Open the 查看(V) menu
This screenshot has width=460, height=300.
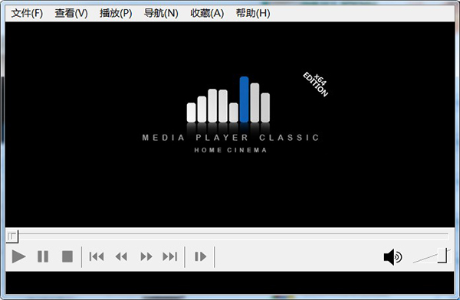pyautogui.click(x=71, y=13)
